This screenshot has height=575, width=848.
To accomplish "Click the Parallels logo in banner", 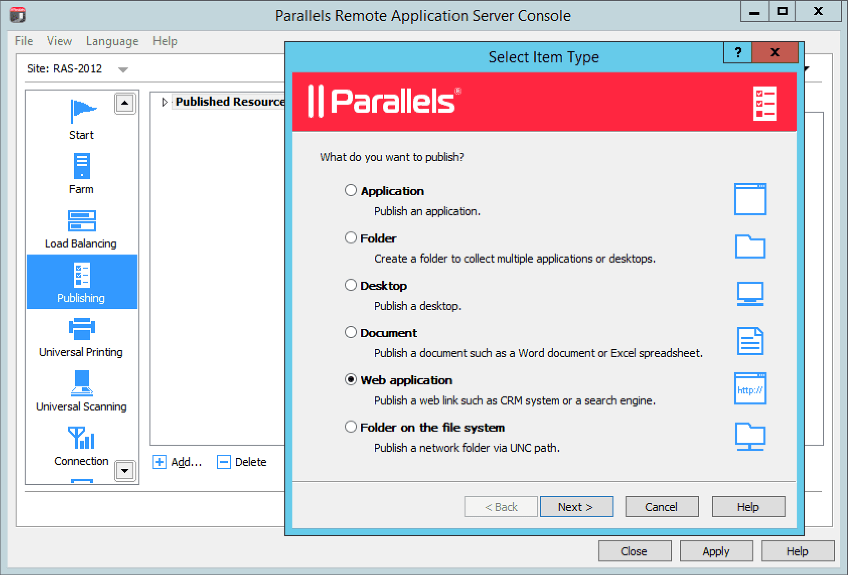I will click(384, 101).
